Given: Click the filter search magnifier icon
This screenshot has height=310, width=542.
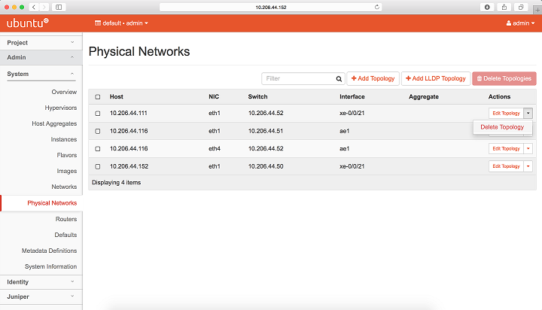Looking at the screenshot, I should pos(339,79).
